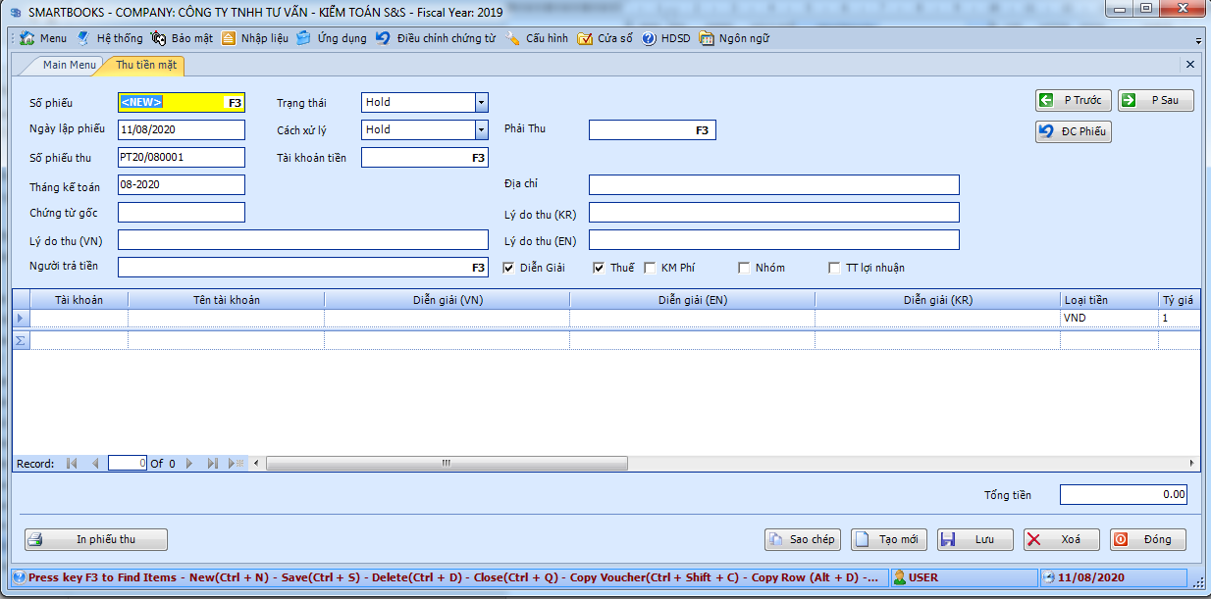
Task: Switch to the Main Menu tab
Action: tap(69, 65)
